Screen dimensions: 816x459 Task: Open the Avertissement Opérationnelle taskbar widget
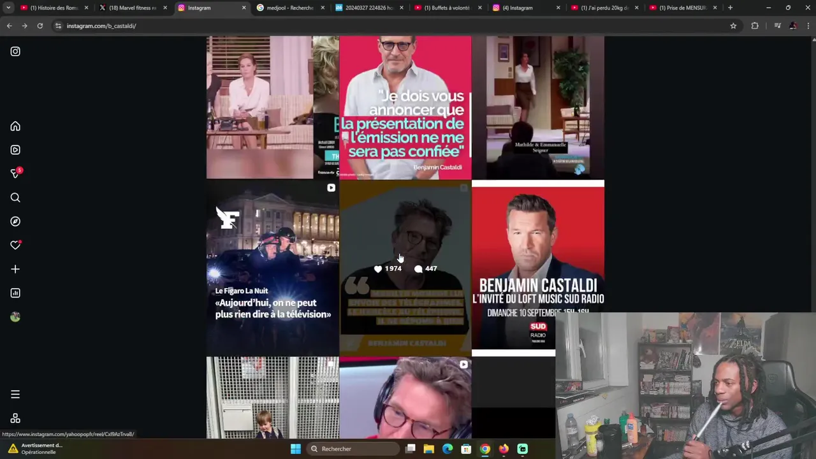[x=35, y=449]
